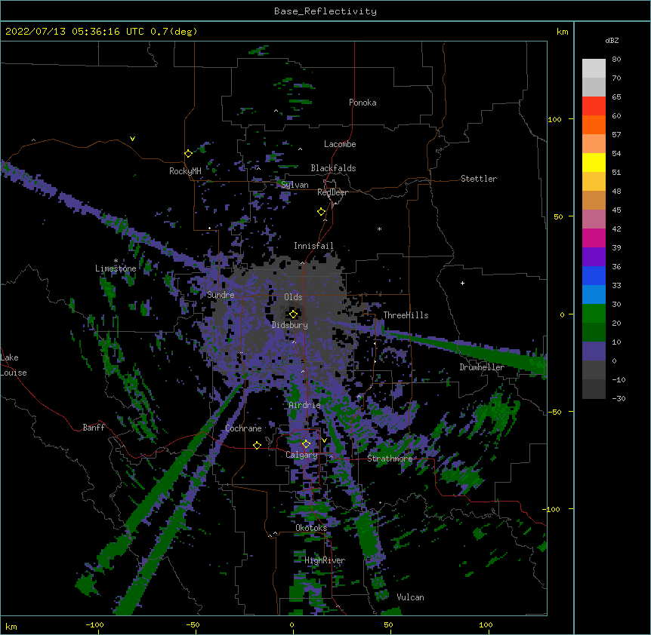Viewport: 651px width, 635px height.
Task: Click the Innisfail city label
Action: (314, 246)
